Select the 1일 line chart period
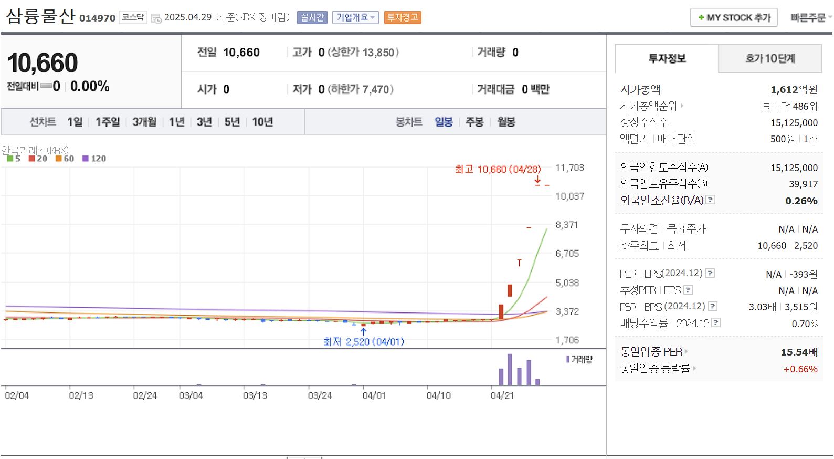 [x=75, y=122]
